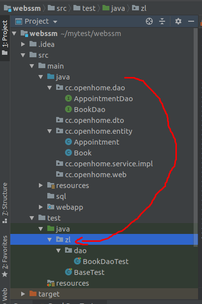Viewport: 202px width, 304px height.
Task: Click src in the breadcrumb bar
Action: tap(57, 8)
